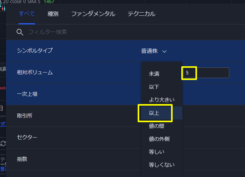Click the refresh arrows icon at left edge
The image size is (245, 177).
pyautogui.click(x=3, y=143)
